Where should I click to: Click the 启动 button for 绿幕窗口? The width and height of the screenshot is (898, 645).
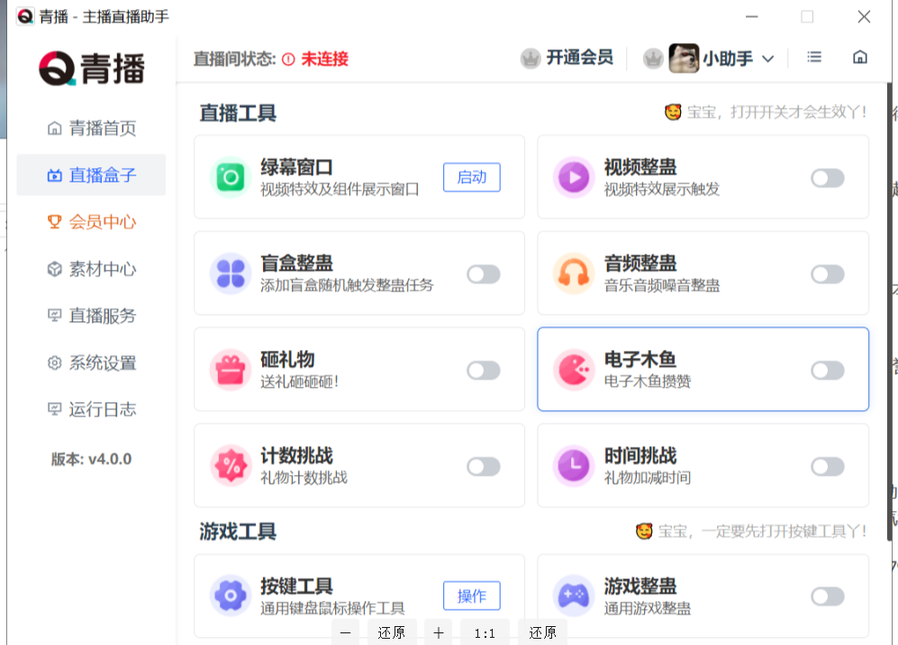(x=471, y=177)
